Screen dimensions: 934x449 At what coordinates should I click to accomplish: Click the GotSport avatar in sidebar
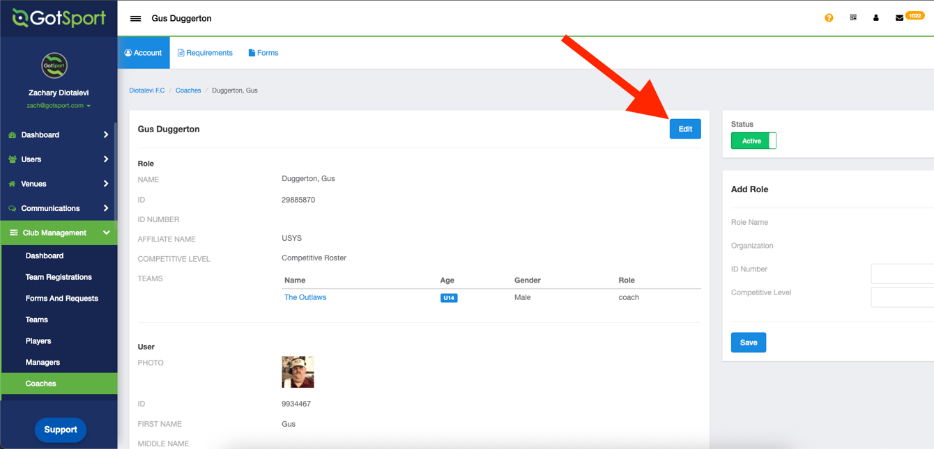(x=54, y=65)
